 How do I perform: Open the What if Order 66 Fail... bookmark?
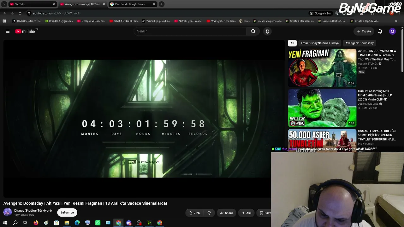coord(124,21)
